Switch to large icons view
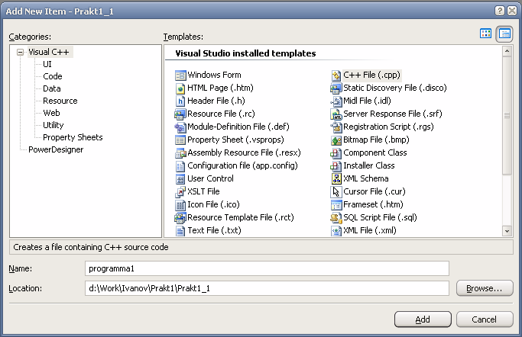Screen dimensions: 522x337 486,34
